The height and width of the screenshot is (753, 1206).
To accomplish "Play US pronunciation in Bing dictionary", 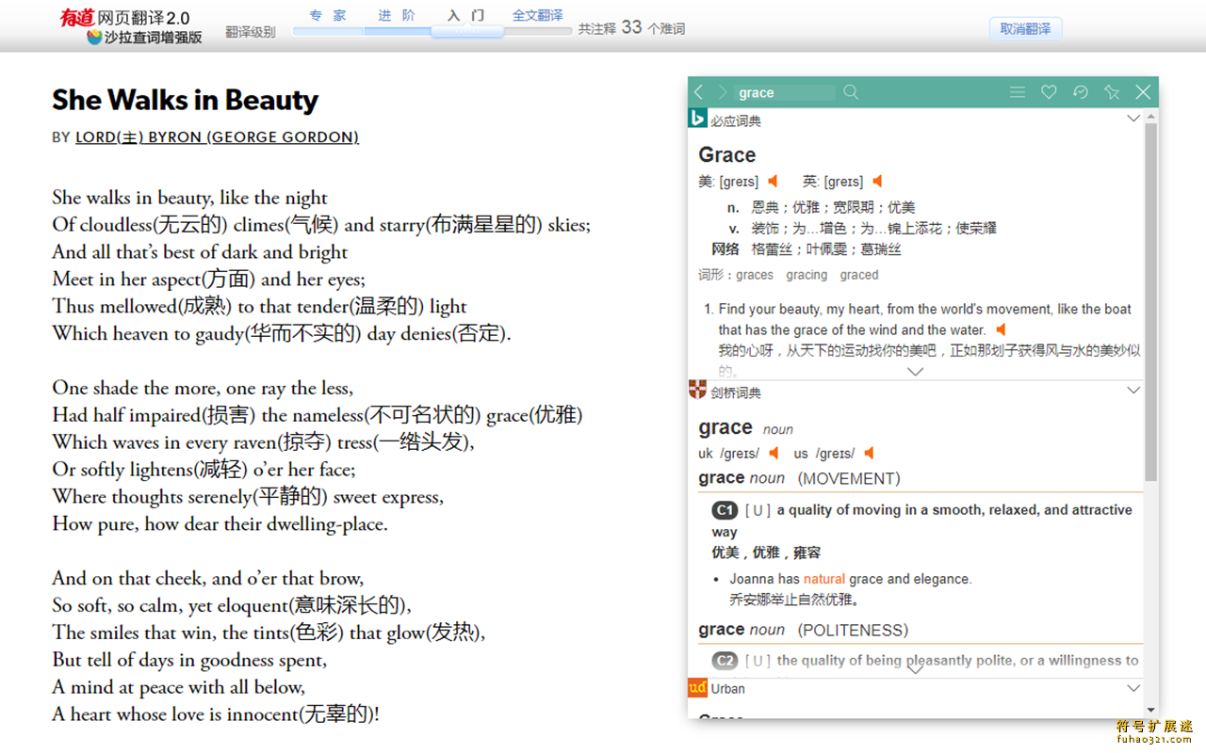I will [773, 181].
